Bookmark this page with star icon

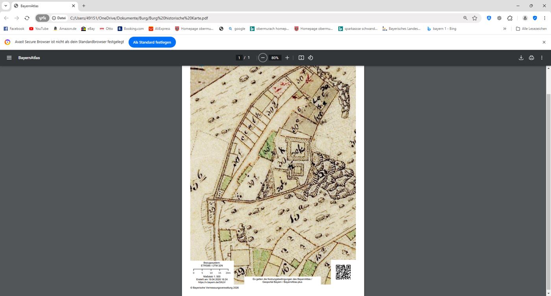475,18
